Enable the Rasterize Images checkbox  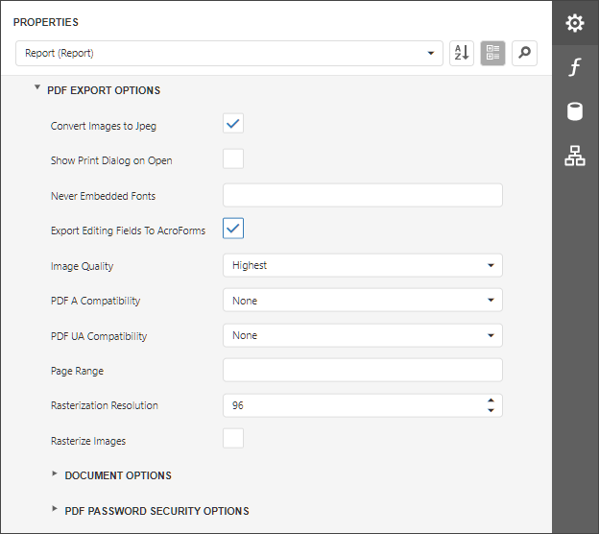[233, 438]
